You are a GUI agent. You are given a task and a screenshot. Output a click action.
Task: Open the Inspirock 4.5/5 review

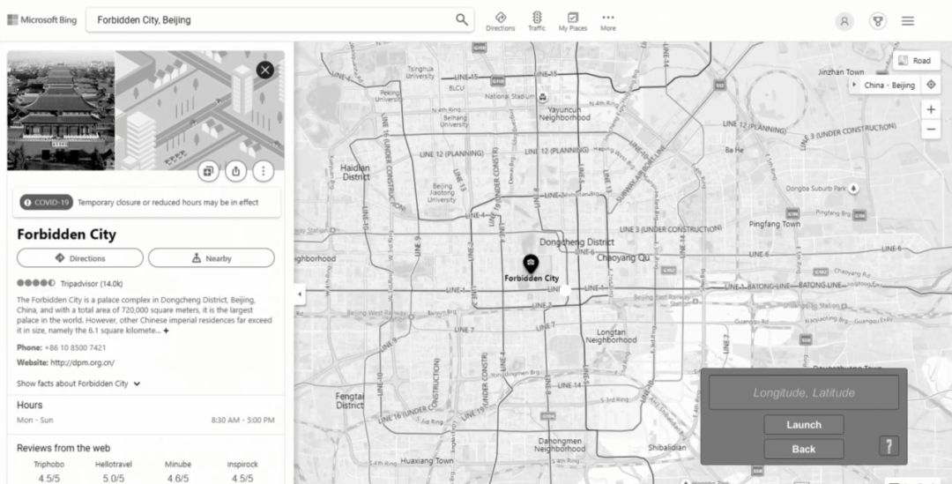(242, 472)
